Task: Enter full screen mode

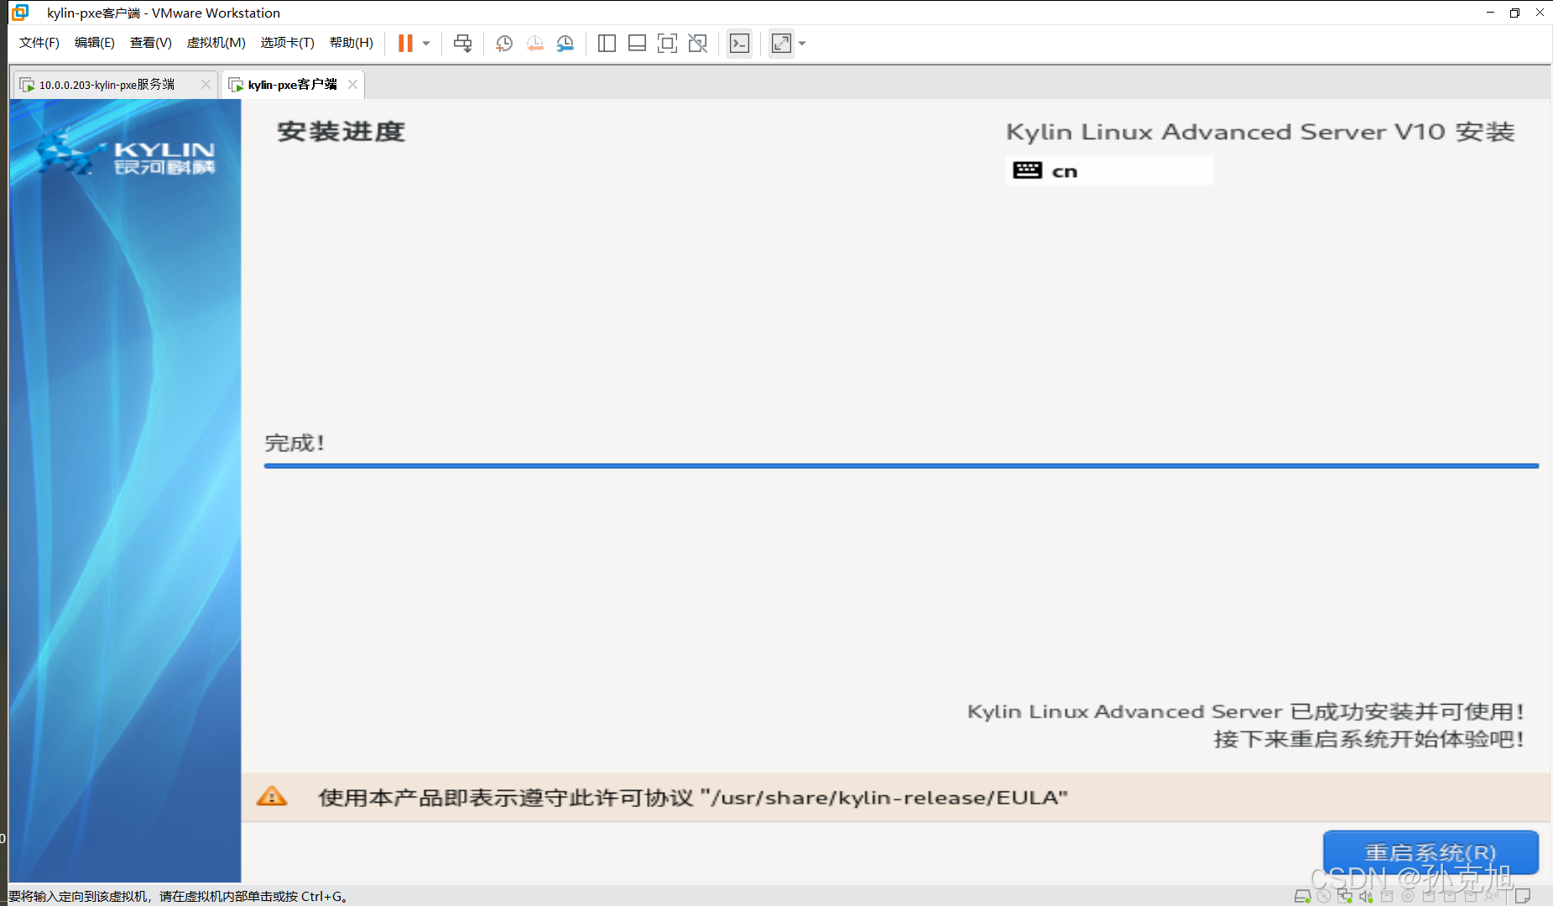Action: point(667,44)
